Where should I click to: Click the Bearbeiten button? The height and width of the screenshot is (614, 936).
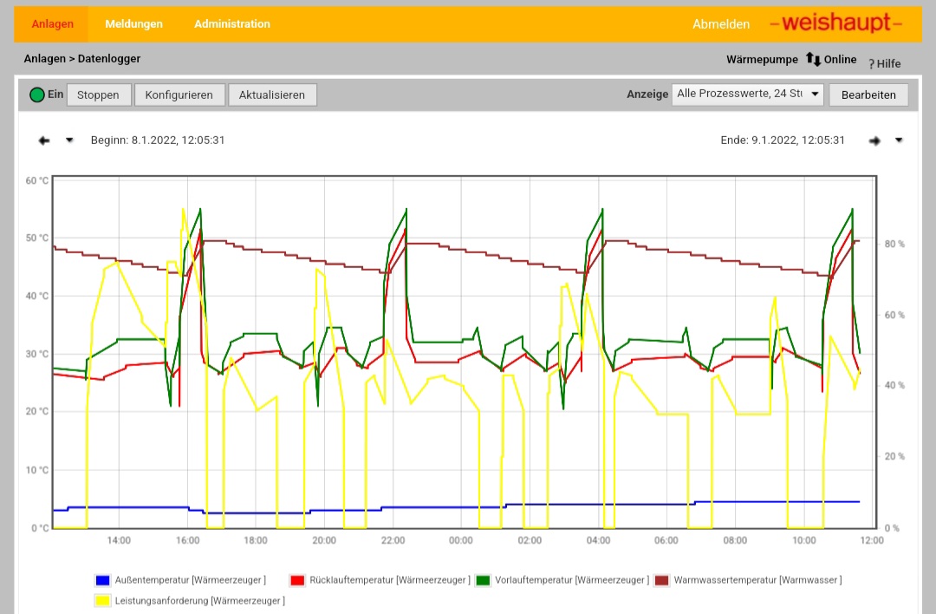click(x=868, y=95)
